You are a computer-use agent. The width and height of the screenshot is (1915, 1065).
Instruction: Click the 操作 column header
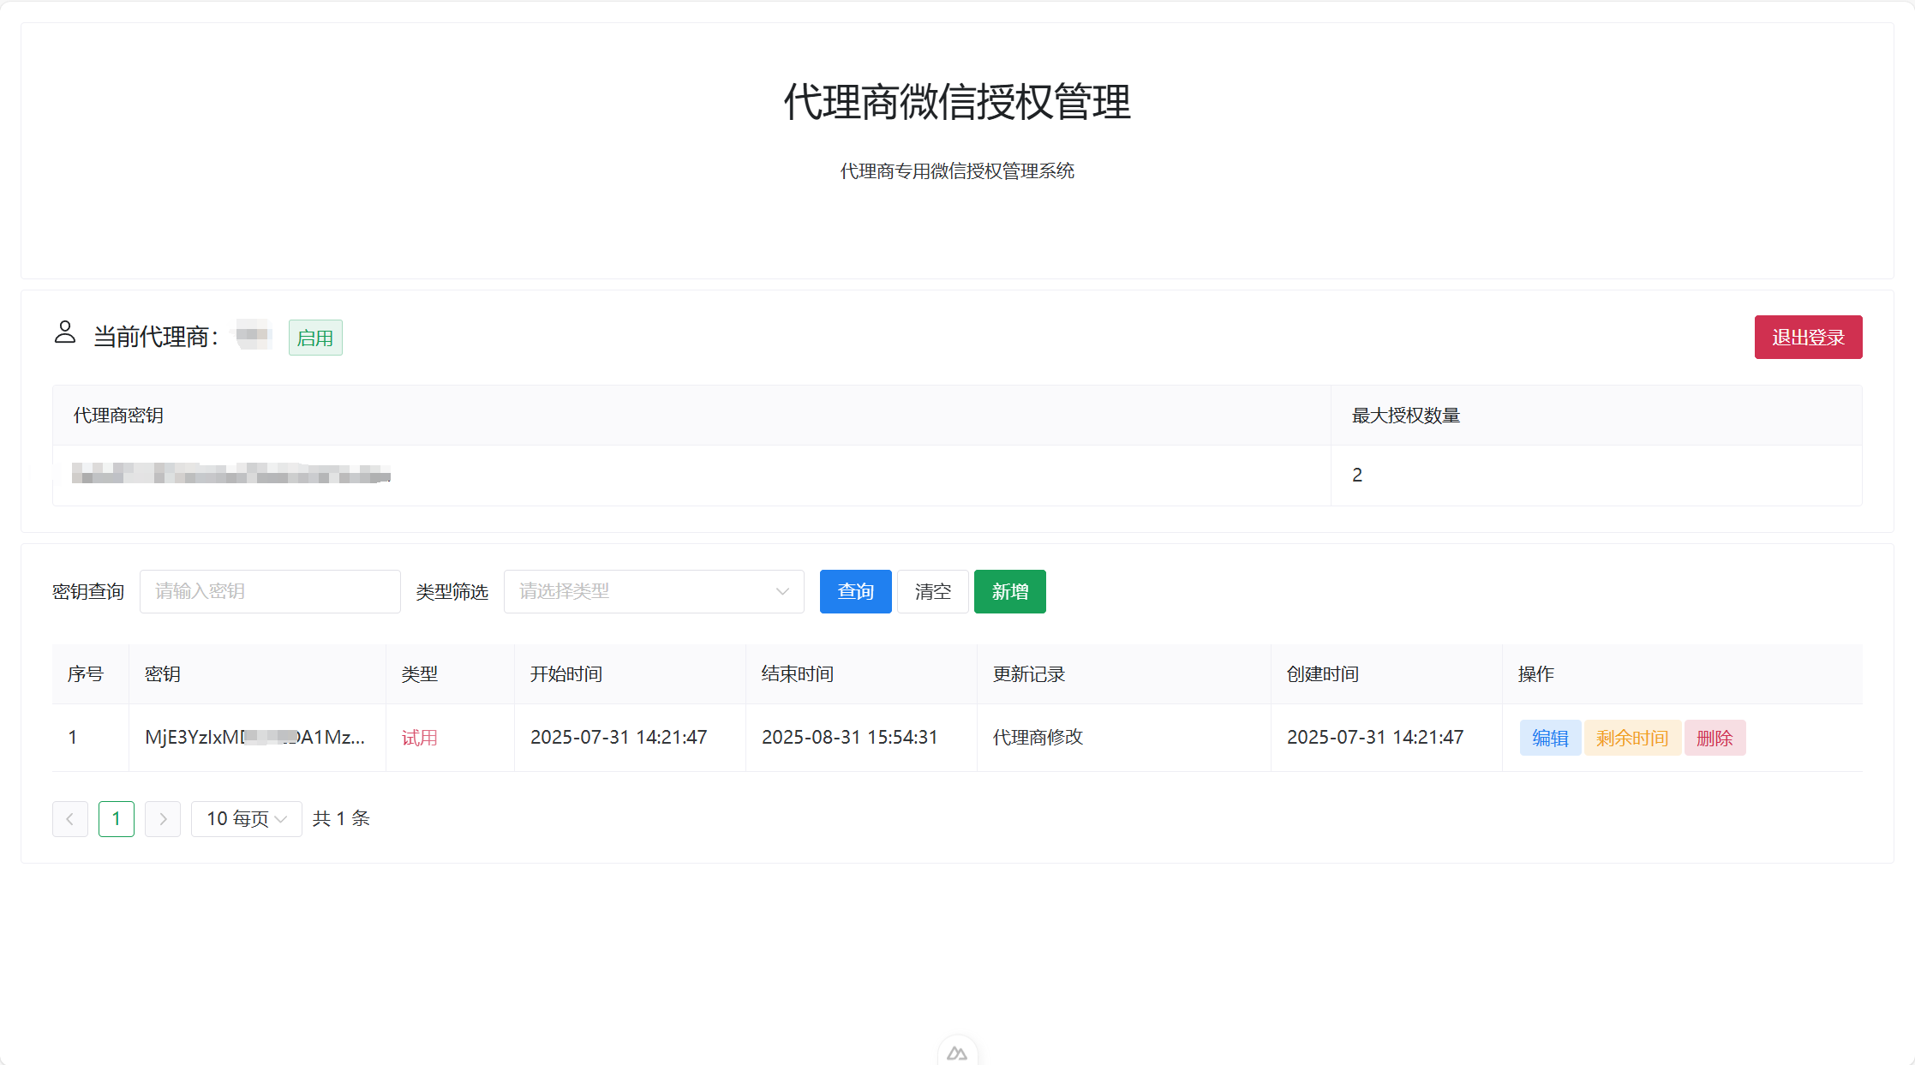[x=1535, y=674]
